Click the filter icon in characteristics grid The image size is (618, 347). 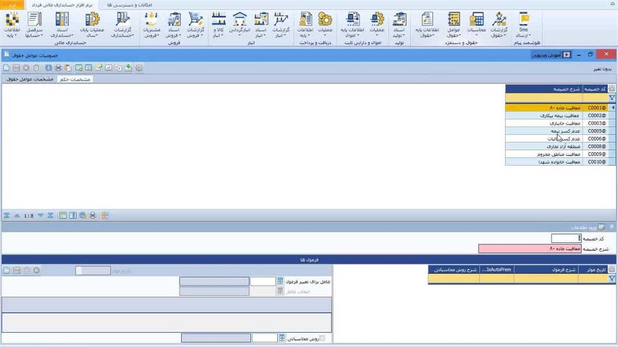coord(612,97)
